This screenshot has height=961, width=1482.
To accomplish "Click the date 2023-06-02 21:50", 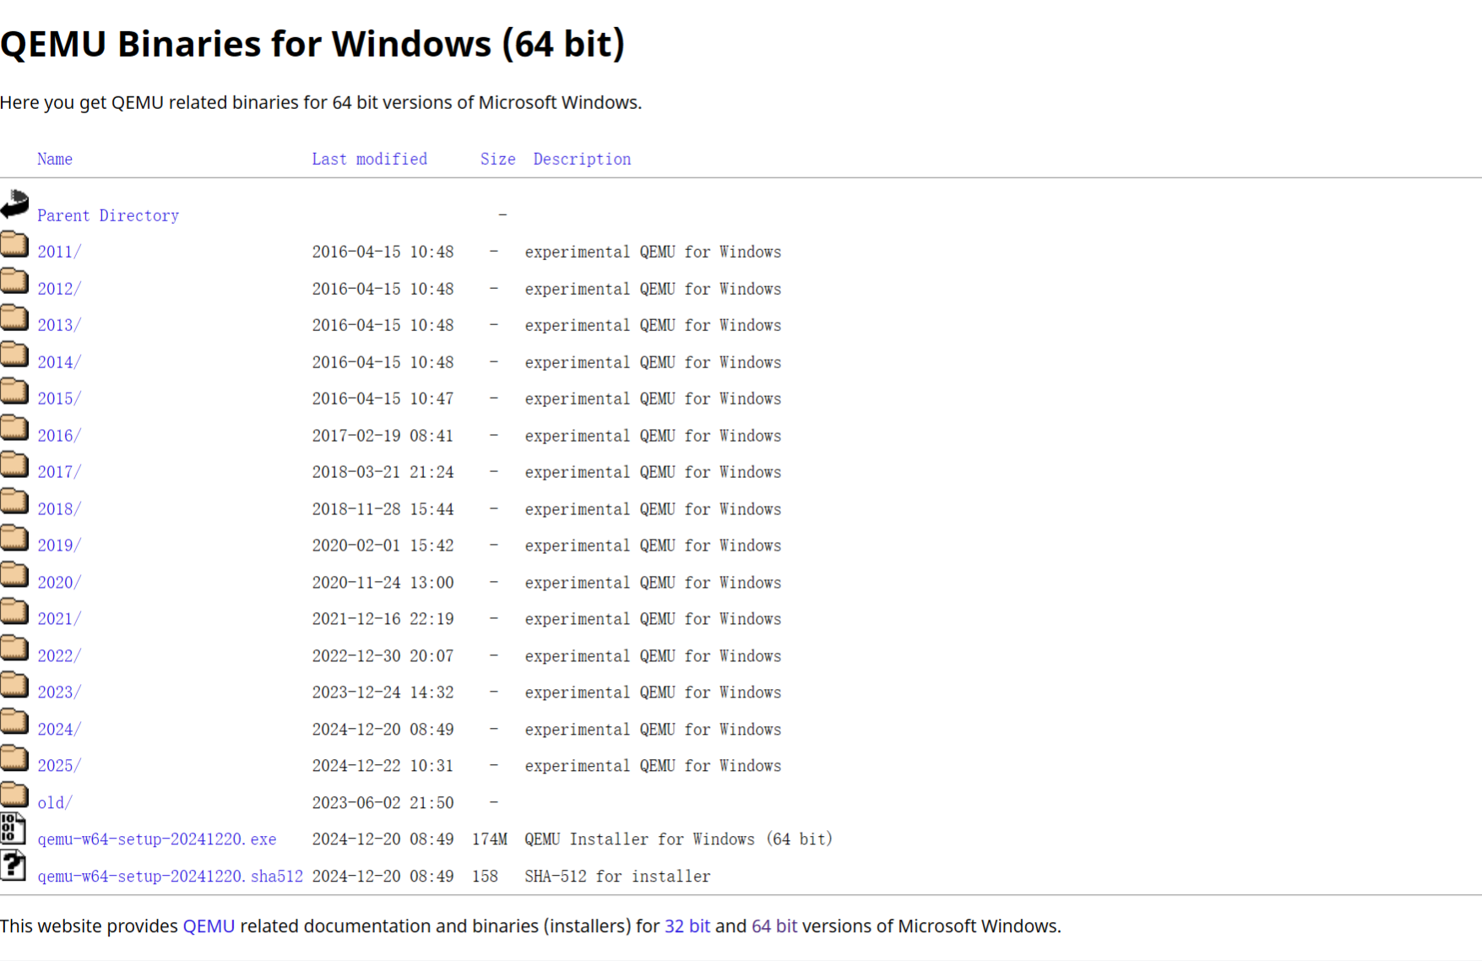I will (383, 803).
